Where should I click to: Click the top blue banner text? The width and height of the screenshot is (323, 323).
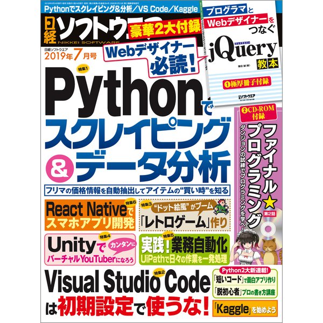click(x=121, y=9)
